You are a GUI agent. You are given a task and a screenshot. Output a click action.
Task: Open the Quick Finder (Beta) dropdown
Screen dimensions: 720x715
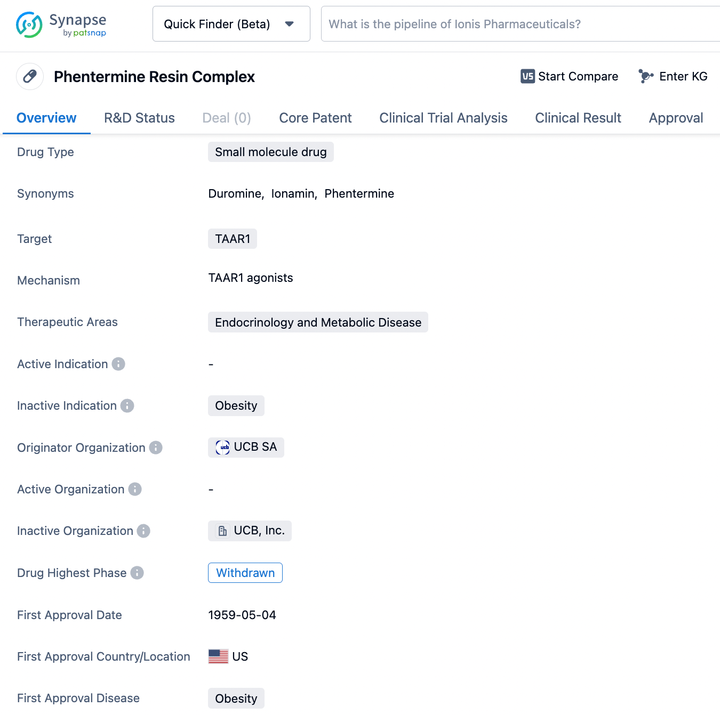(x=231, y=24)
